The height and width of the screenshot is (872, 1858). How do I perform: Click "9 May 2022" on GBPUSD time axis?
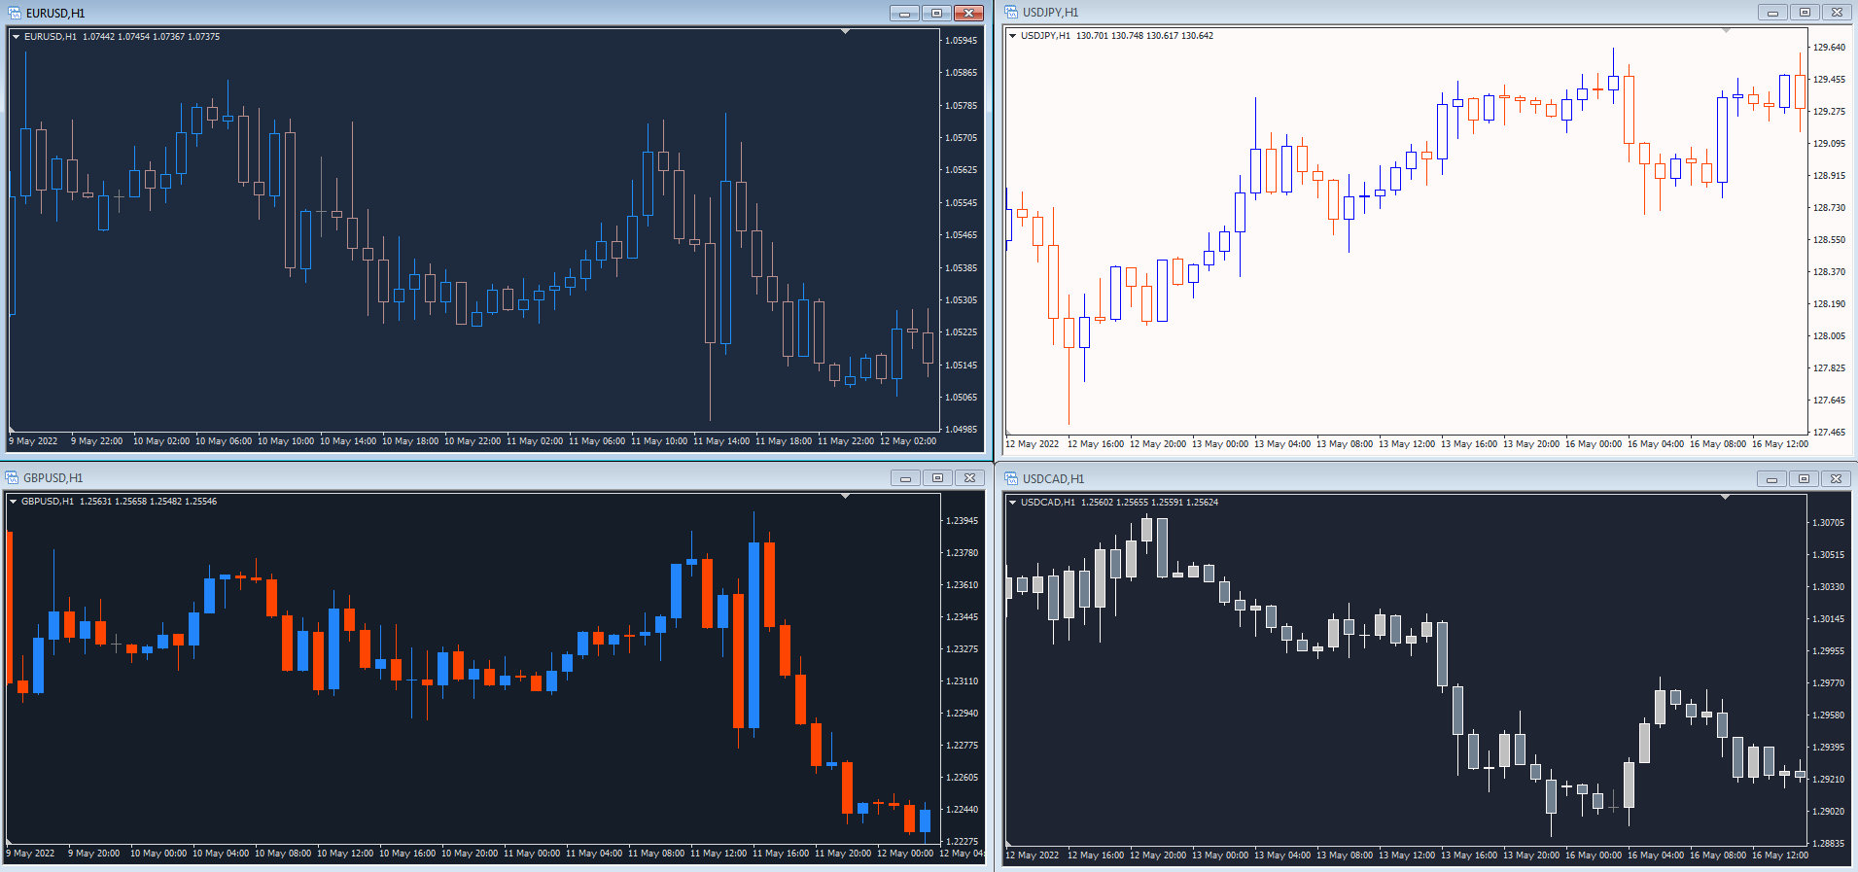tap(31, 854)
